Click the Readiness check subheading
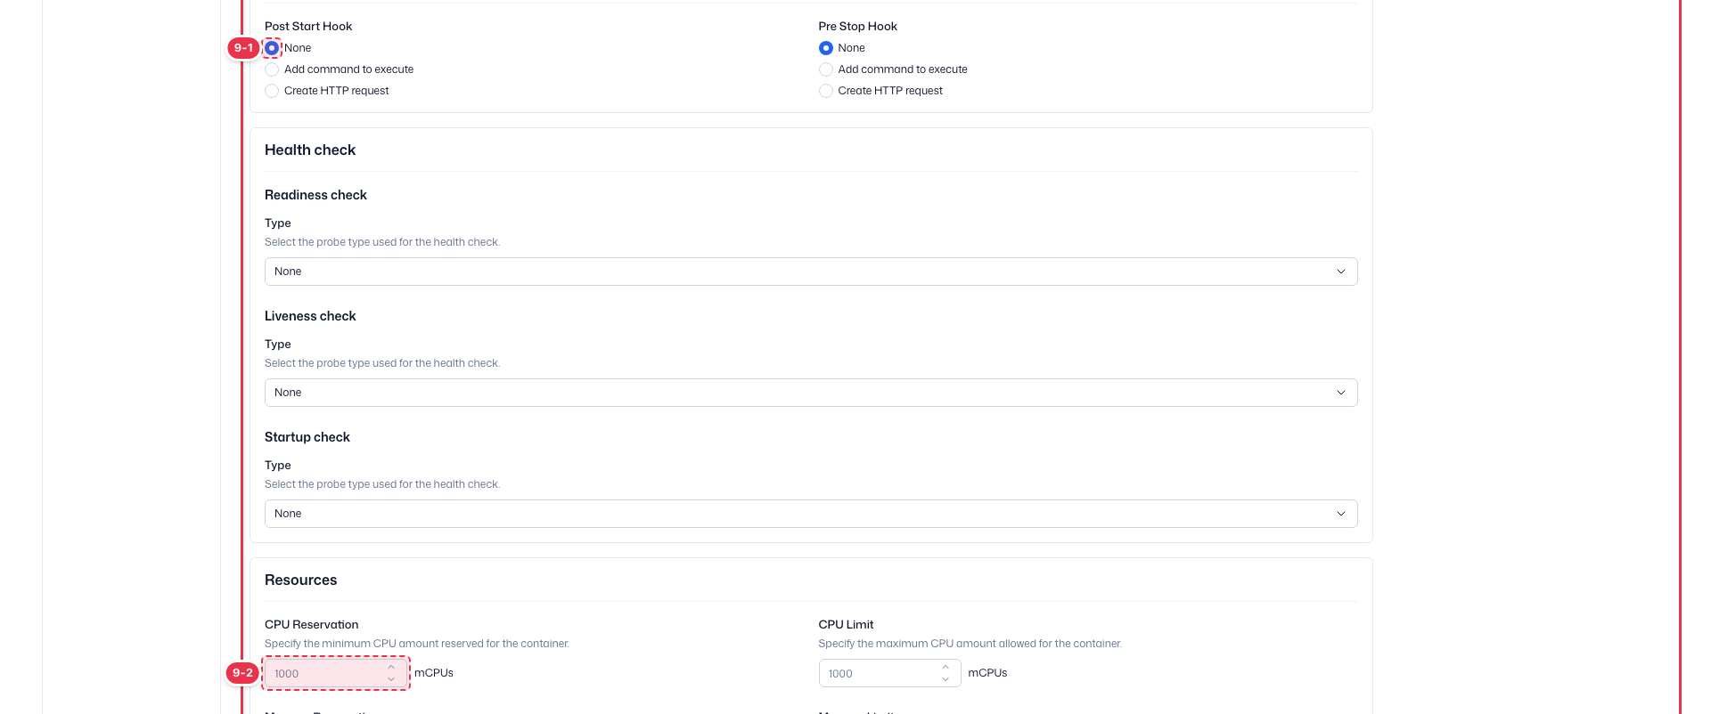The width and height of the screenshot is (1711, 714). (315, 195)
